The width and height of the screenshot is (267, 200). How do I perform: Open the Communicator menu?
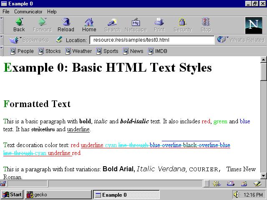[28, 12]
